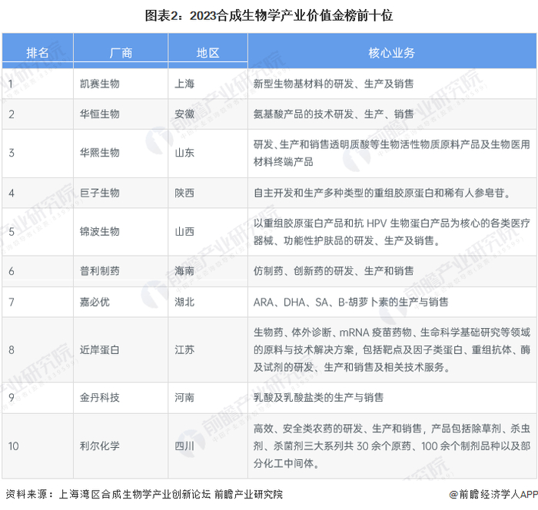538x510 pixels.
Task: Click the rank number in the 锦波生物 row
Action: tap(12, 231)
